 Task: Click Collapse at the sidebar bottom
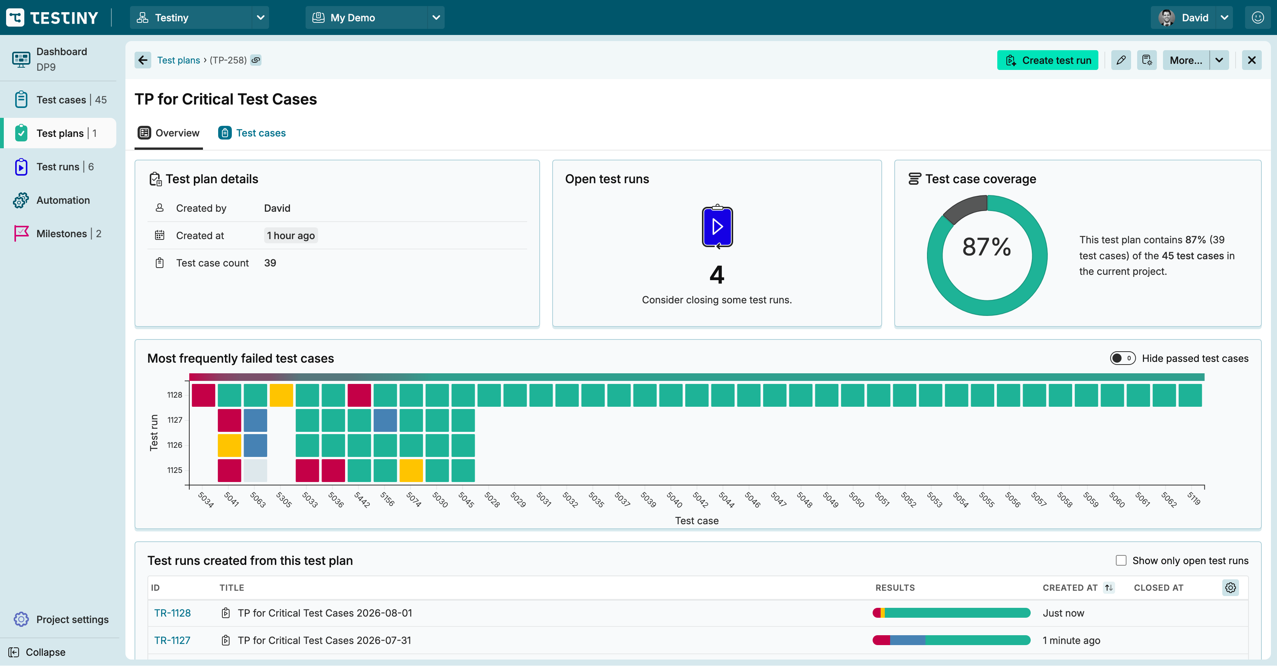pyautogui.click(x=37, y=652)
